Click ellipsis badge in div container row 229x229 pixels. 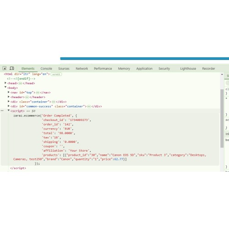pyautogui.click(x=54, y=102)
